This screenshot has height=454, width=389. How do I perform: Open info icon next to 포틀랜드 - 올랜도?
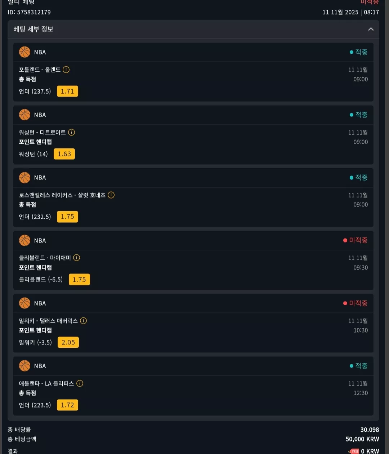coord(66,70)
